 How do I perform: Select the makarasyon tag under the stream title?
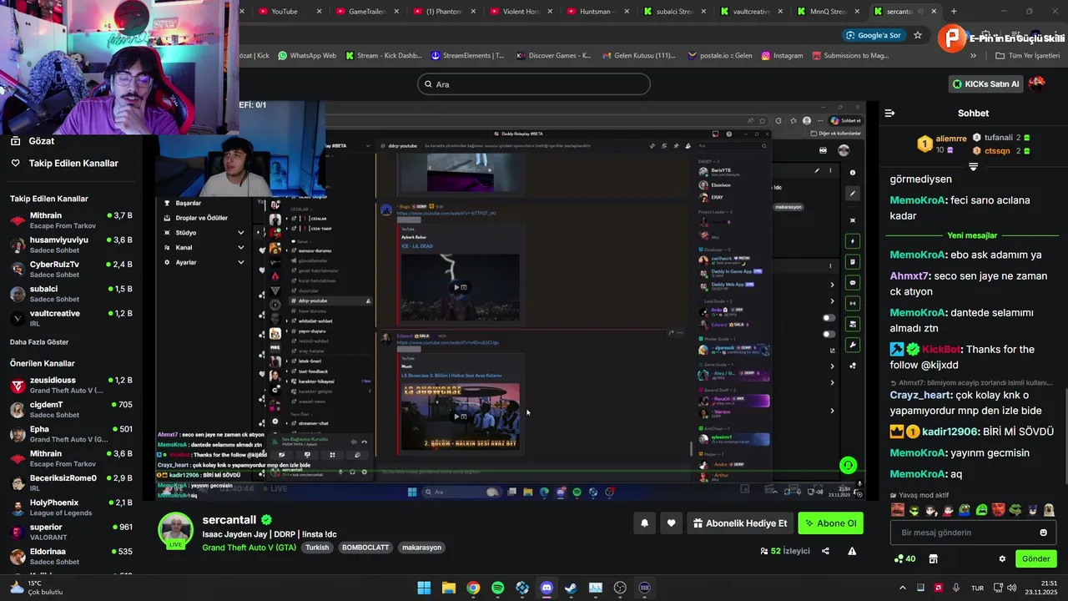pos(421,548)
